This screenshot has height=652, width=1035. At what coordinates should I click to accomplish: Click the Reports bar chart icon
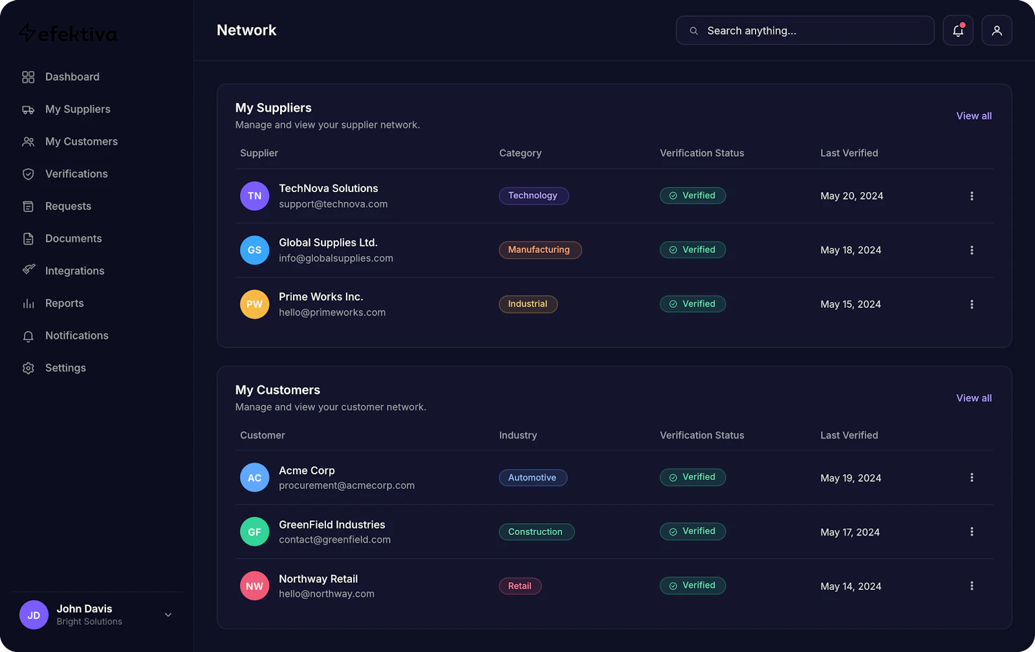[28, 303]
